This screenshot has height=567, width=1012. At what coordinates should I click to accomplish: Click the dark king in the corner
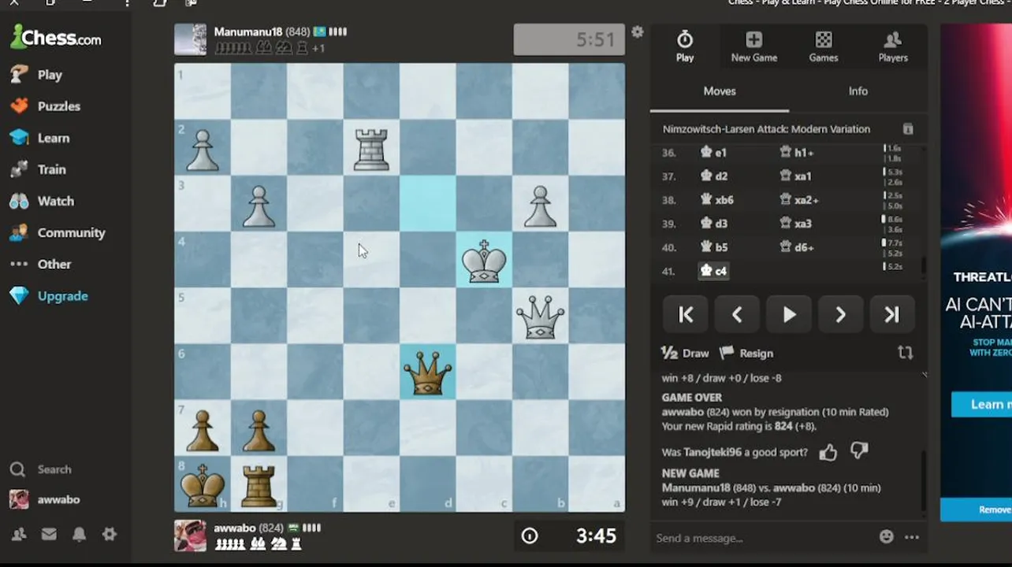pyautogui.click(x=203, y=484)
